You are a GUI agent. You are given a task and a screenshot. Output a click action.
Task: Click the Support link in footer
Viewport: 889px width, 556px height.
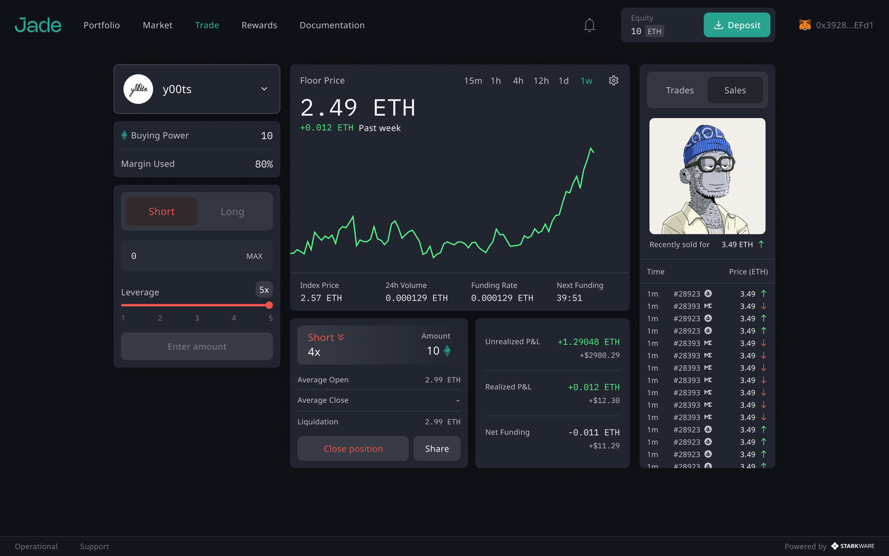click(x=94, y=547)
